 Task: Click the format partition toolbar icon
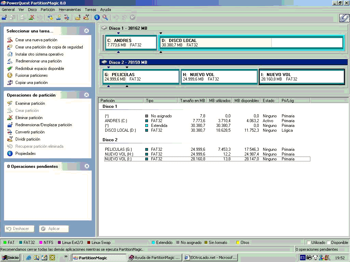click(x=58, y=17)
